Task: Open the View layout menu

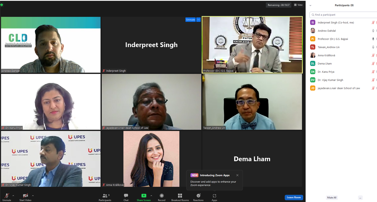Action: click(298, 5)
